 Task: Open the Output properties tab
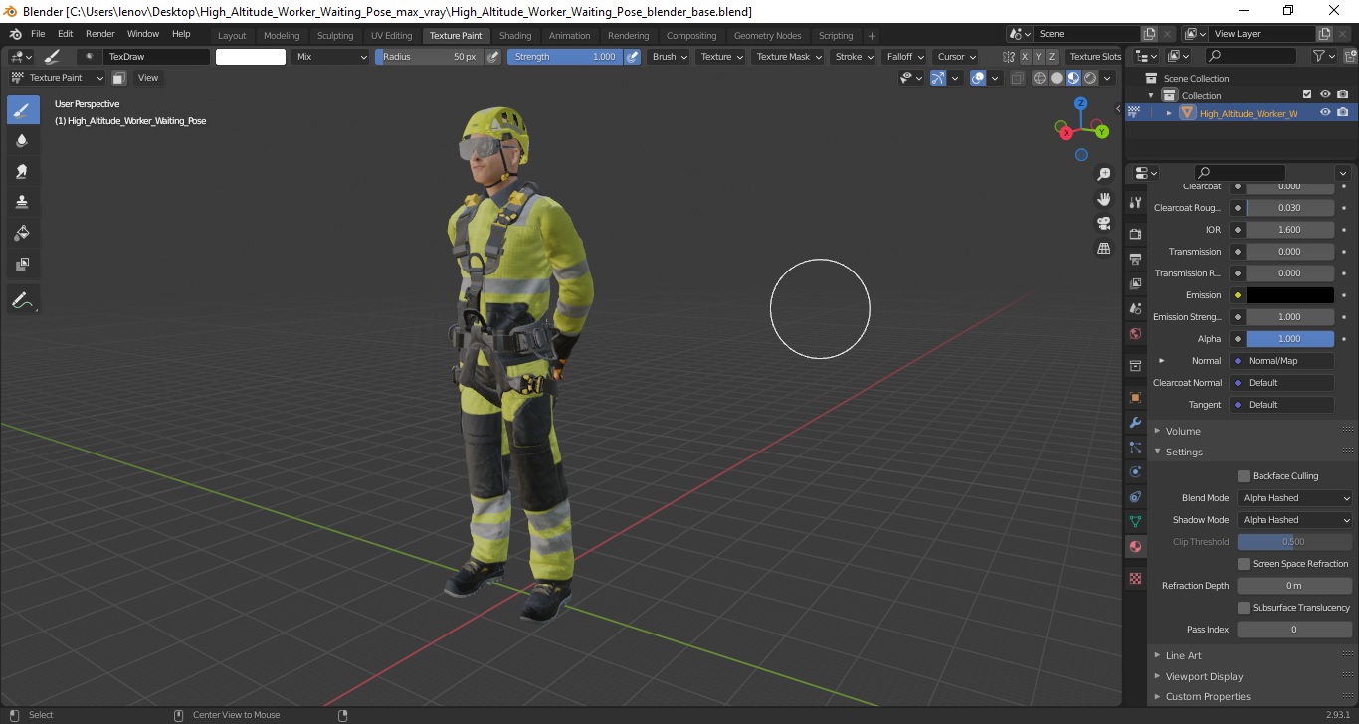pyautogui.click(x=1135, y=259)
